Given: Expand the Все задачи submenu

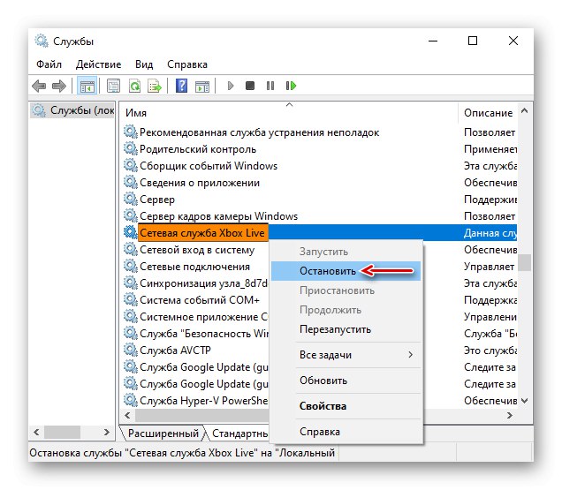Looking at the screenshot, I should tap(346, 355).
